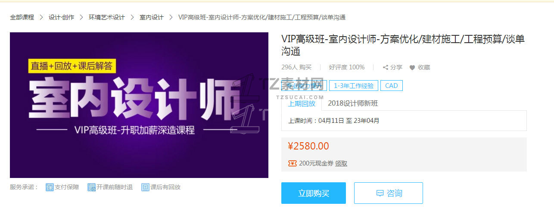
Task: Click the chat bubble icon in 咨询
Action: point(380,193)
